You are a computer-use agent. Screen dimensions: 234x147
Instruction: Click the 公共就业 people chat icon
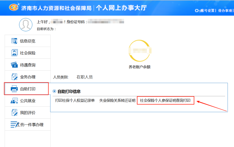pos(14,101)
